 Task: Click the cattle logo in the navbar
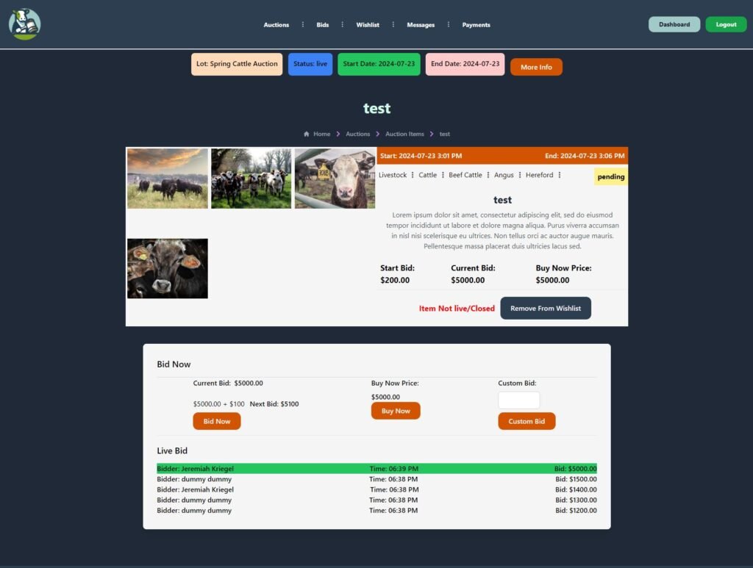(x=24, y=24)
